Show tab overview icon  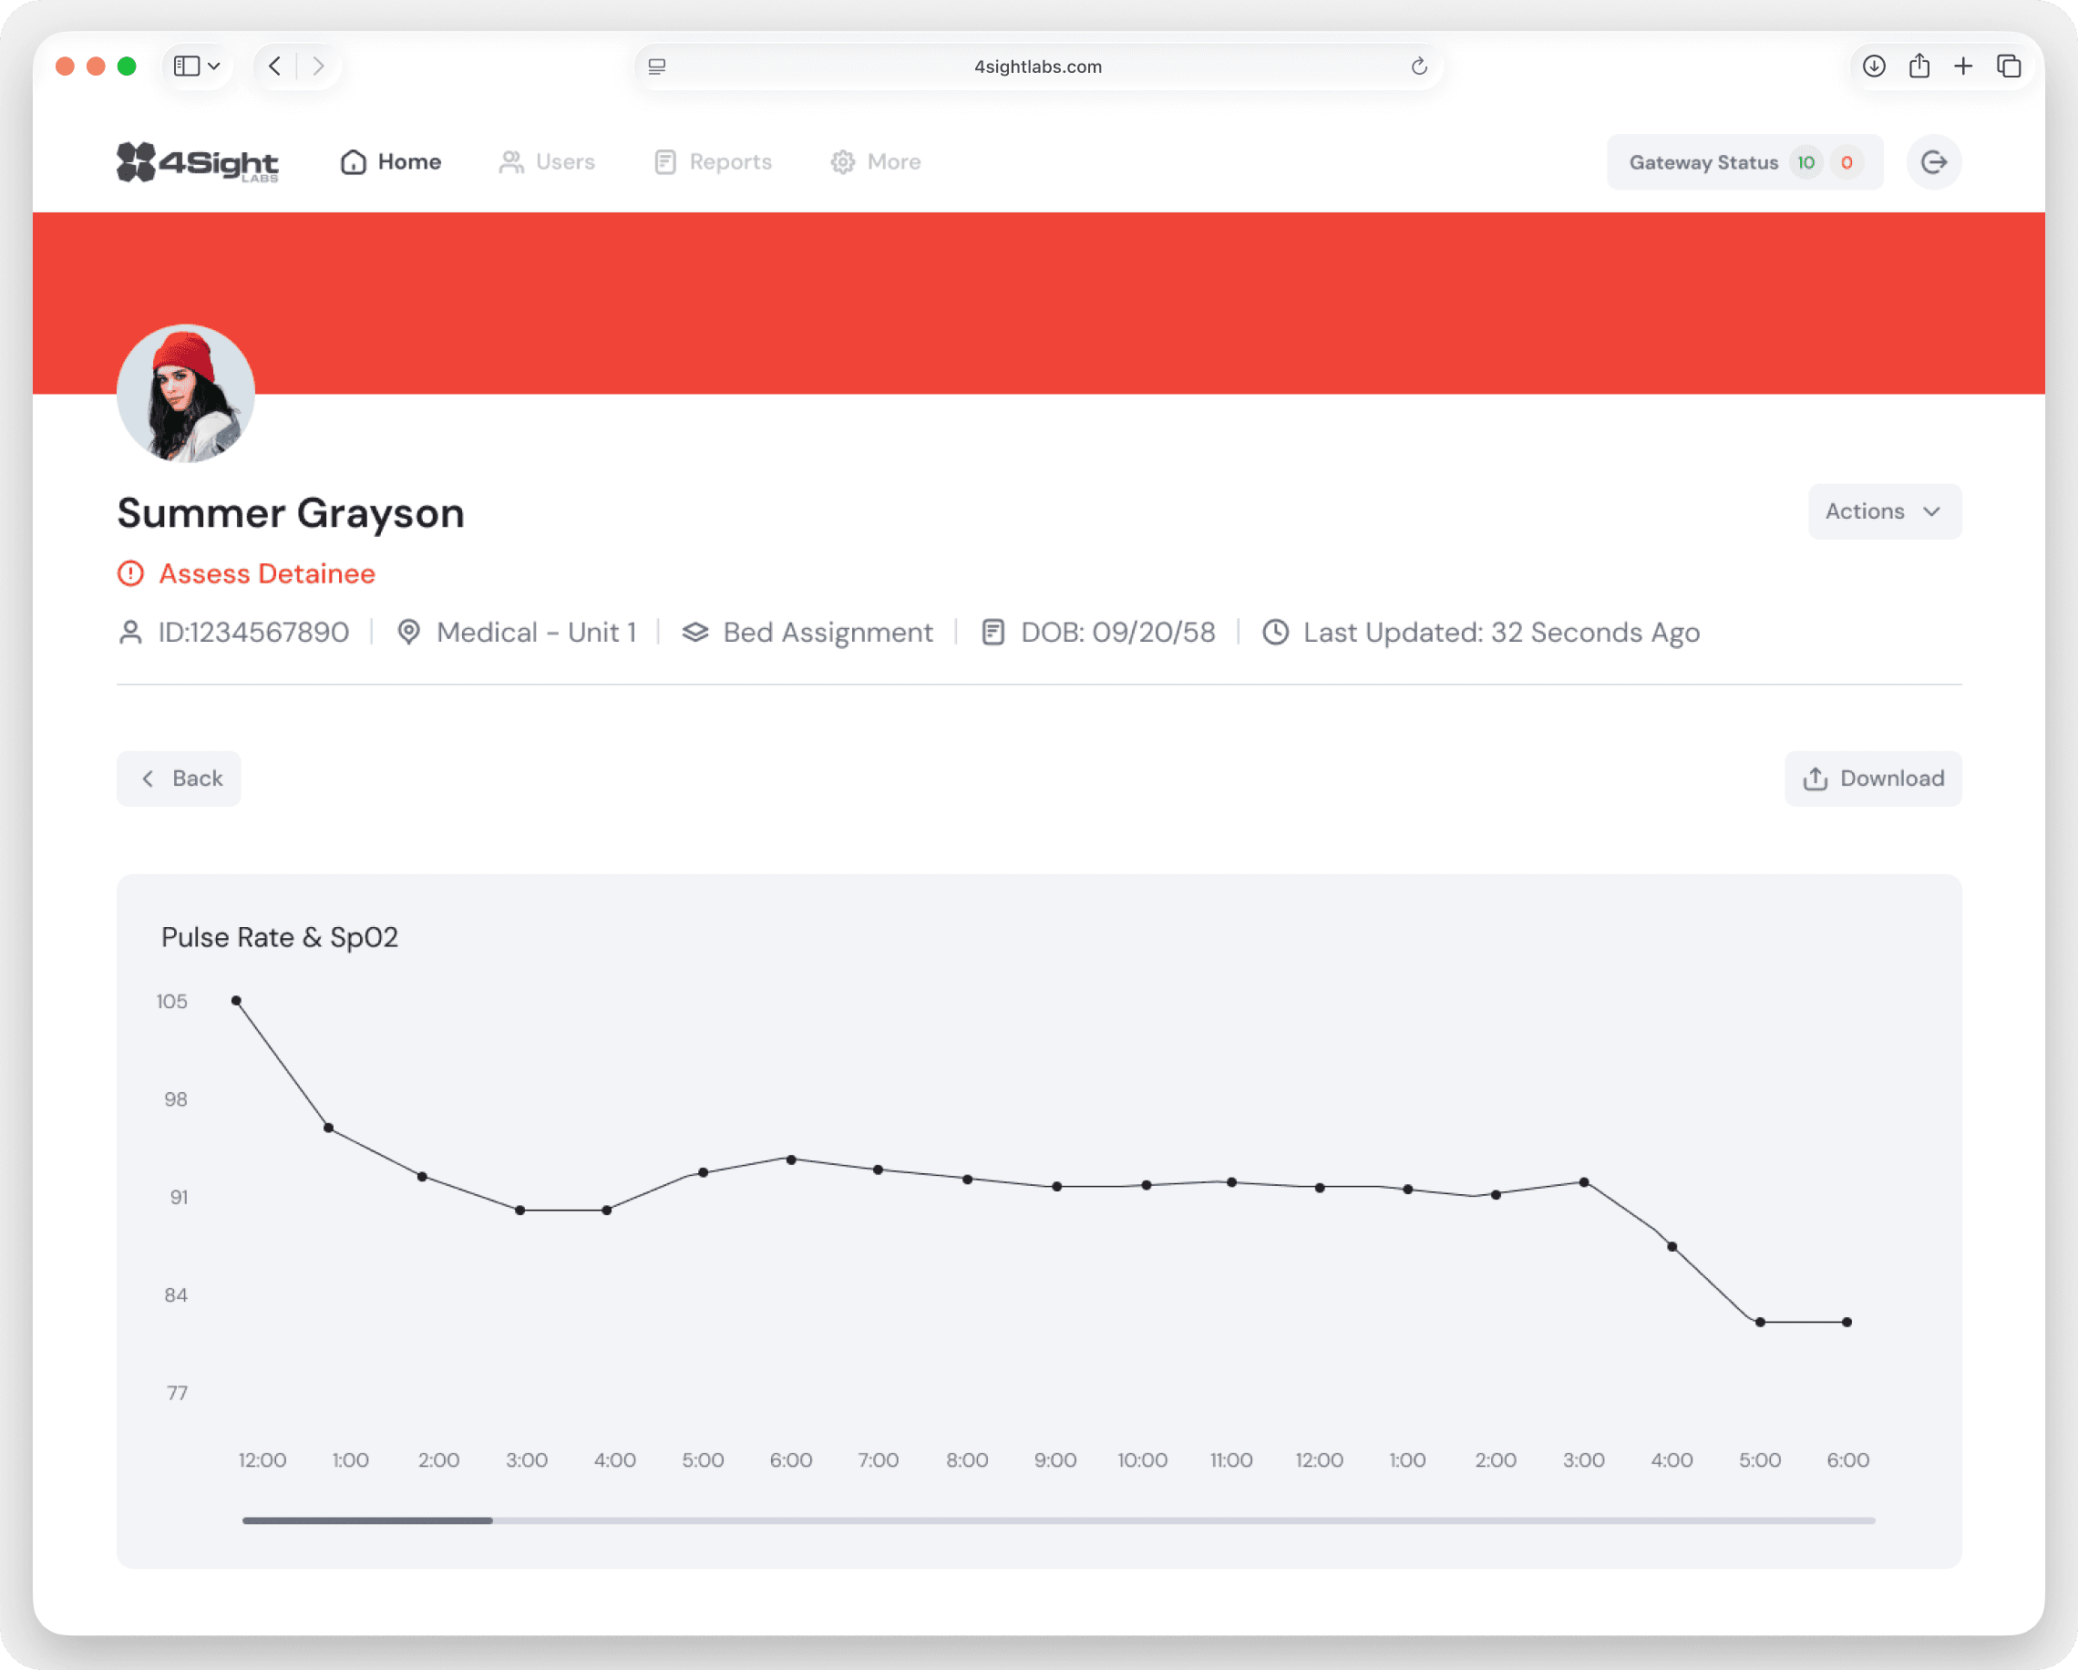pos(2009,66)
